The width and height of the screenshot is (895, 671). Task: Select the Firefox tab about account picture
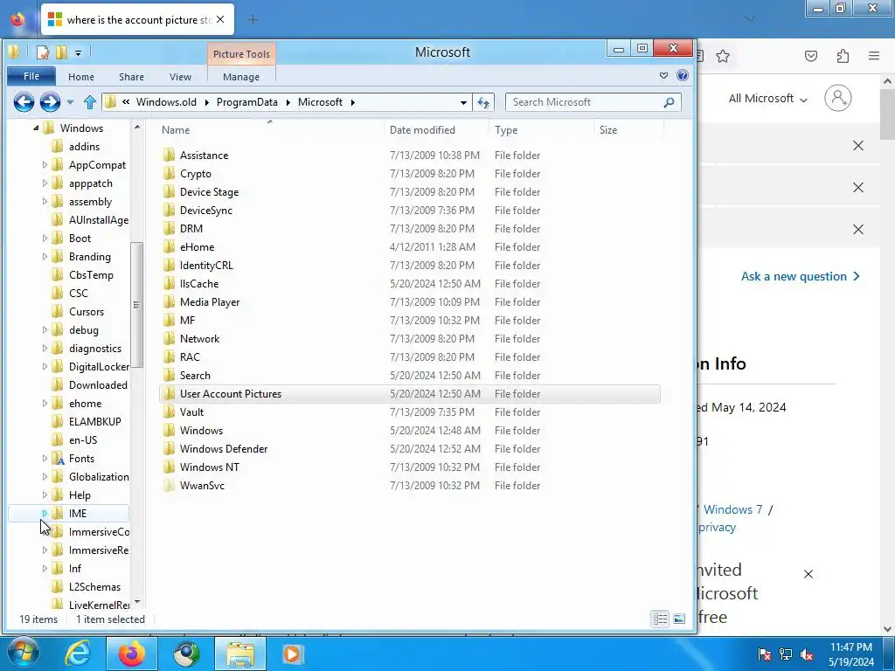click(x=137, y=20)
